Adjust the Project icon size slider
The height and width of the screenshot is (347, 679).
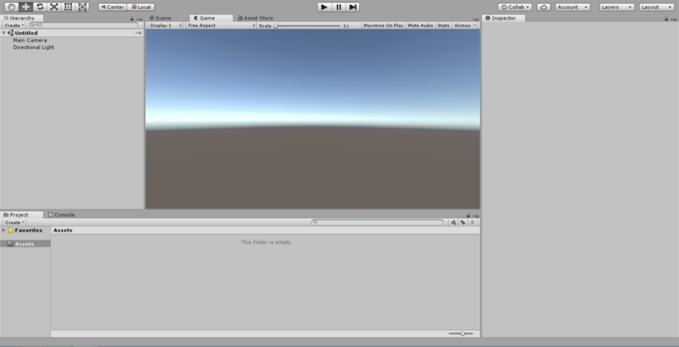[x=460, y=333]
